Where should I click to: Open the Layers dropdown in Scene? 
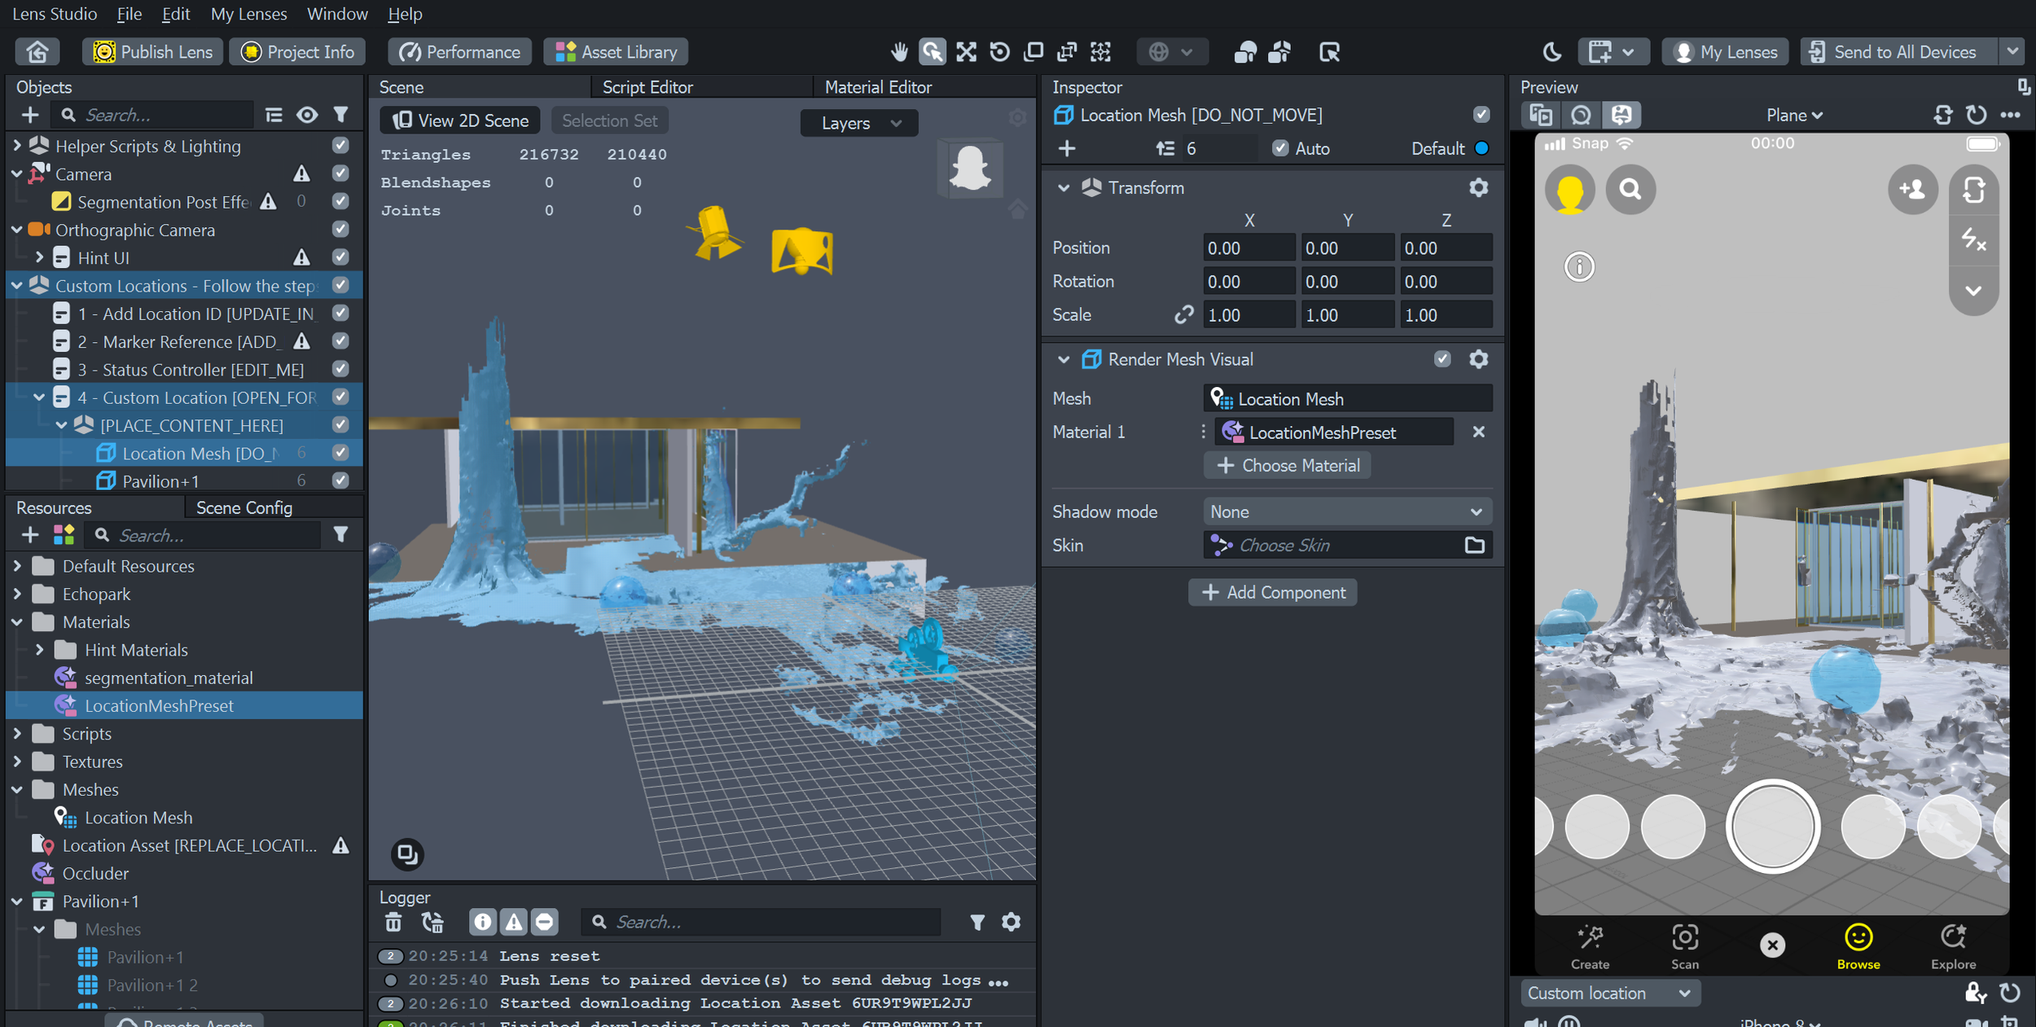859,123
